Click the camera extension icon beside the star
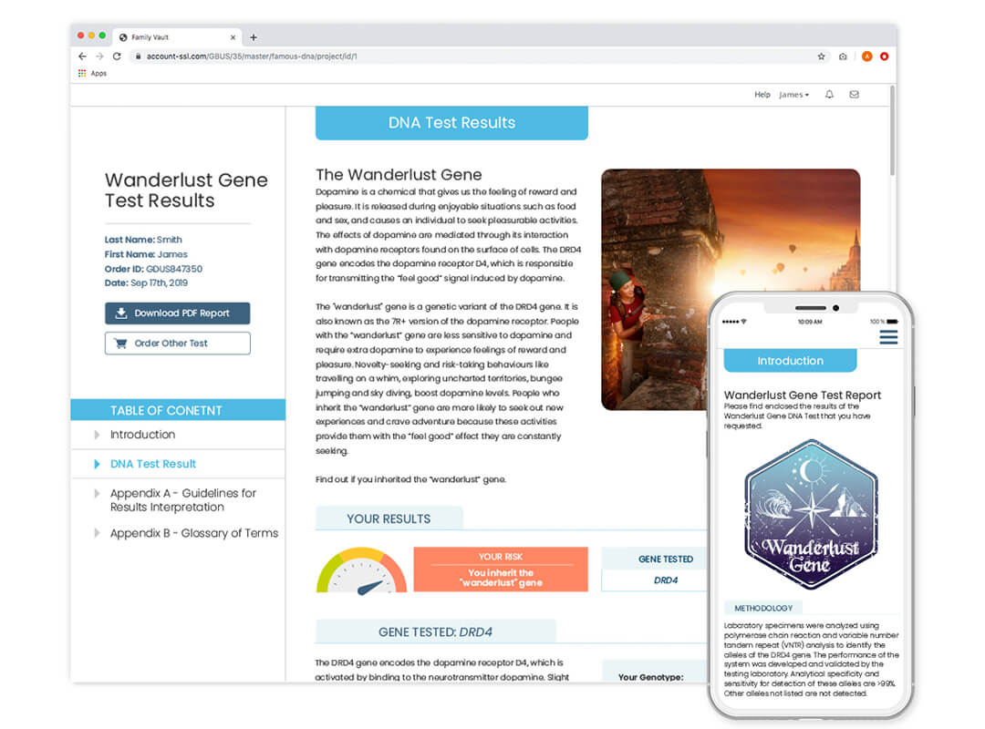Image resolution: width=985 pixels, height=729 pixels. (x=843, y=56)
